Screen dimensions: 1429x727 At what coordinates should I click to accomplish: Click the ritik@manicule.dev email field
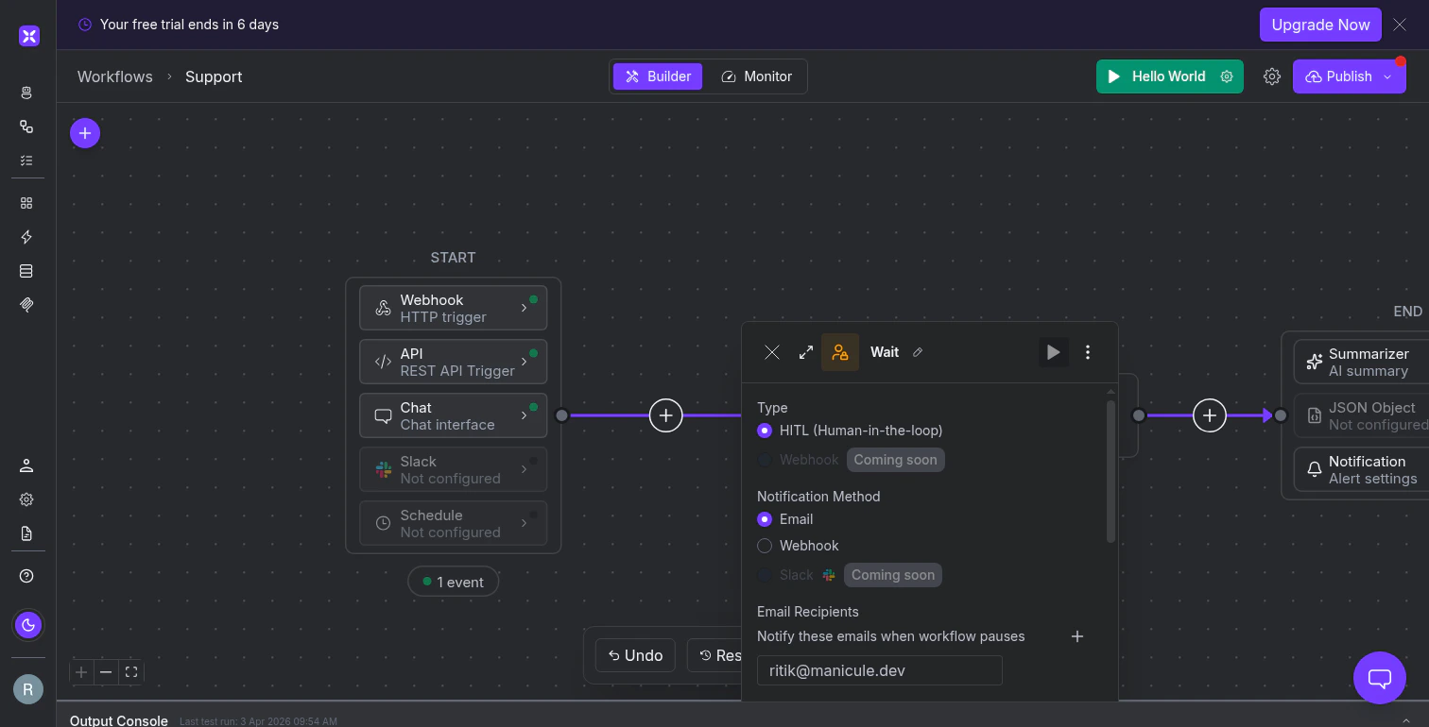point(879,670)
